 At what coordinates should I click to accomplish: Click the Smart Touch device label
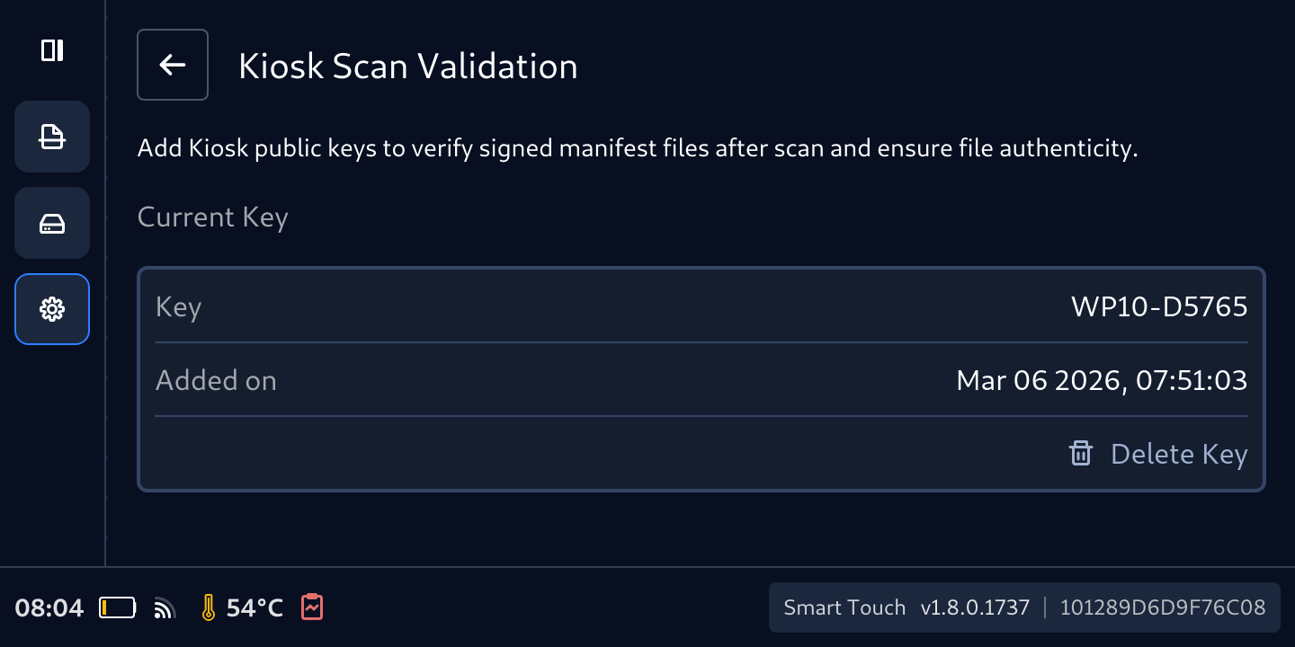tap(844, 607)
